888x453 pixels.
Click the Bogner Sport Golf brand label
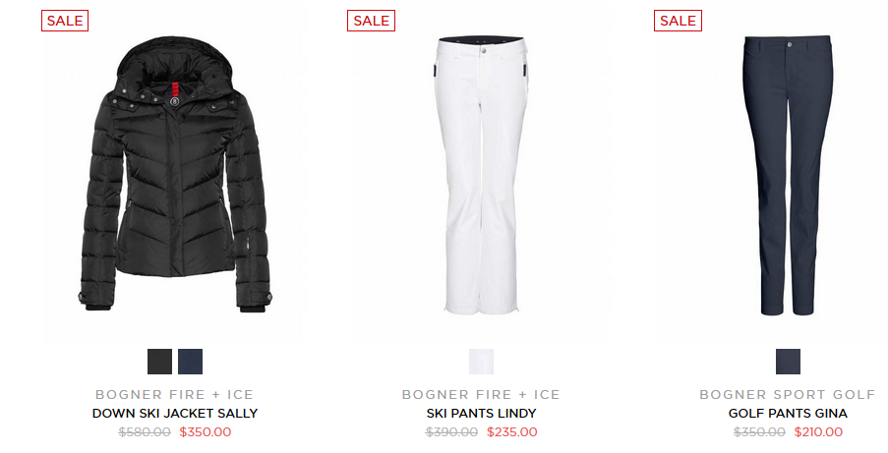click(x=788, y=395)
